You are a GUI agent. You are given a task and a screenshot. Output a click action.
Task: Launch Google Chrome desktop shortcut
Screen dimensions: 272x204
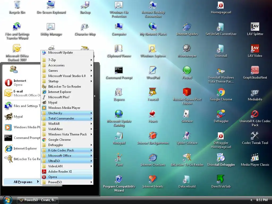[x=221, y=95]
